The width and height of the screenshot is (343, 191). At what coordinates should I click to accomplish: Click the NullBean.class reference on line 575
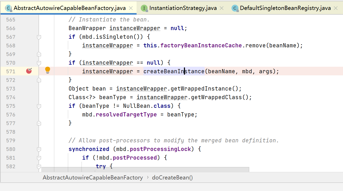(147, 106)
